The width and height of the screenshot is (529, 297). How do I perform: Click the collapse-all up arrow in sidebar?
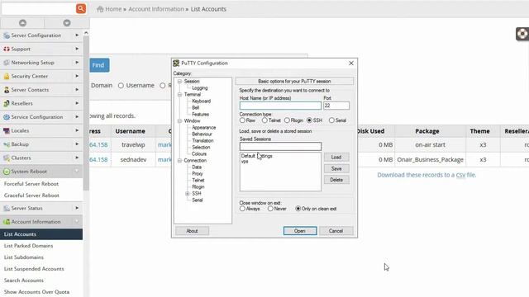coord(22,23)
